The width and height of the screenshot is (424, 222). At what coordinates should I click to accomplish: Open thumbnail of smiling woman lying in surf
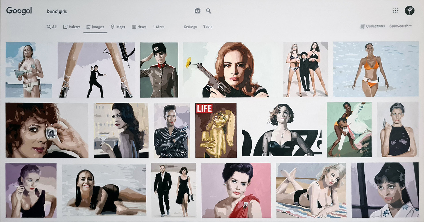pos(104,190)
